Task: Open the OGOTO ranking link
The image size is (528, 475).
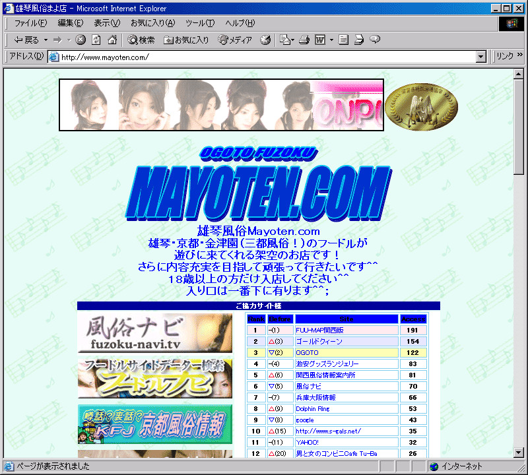Action: point(307,352)
